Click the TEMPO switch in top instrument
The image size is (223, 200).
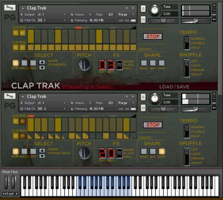pos(187,43)
